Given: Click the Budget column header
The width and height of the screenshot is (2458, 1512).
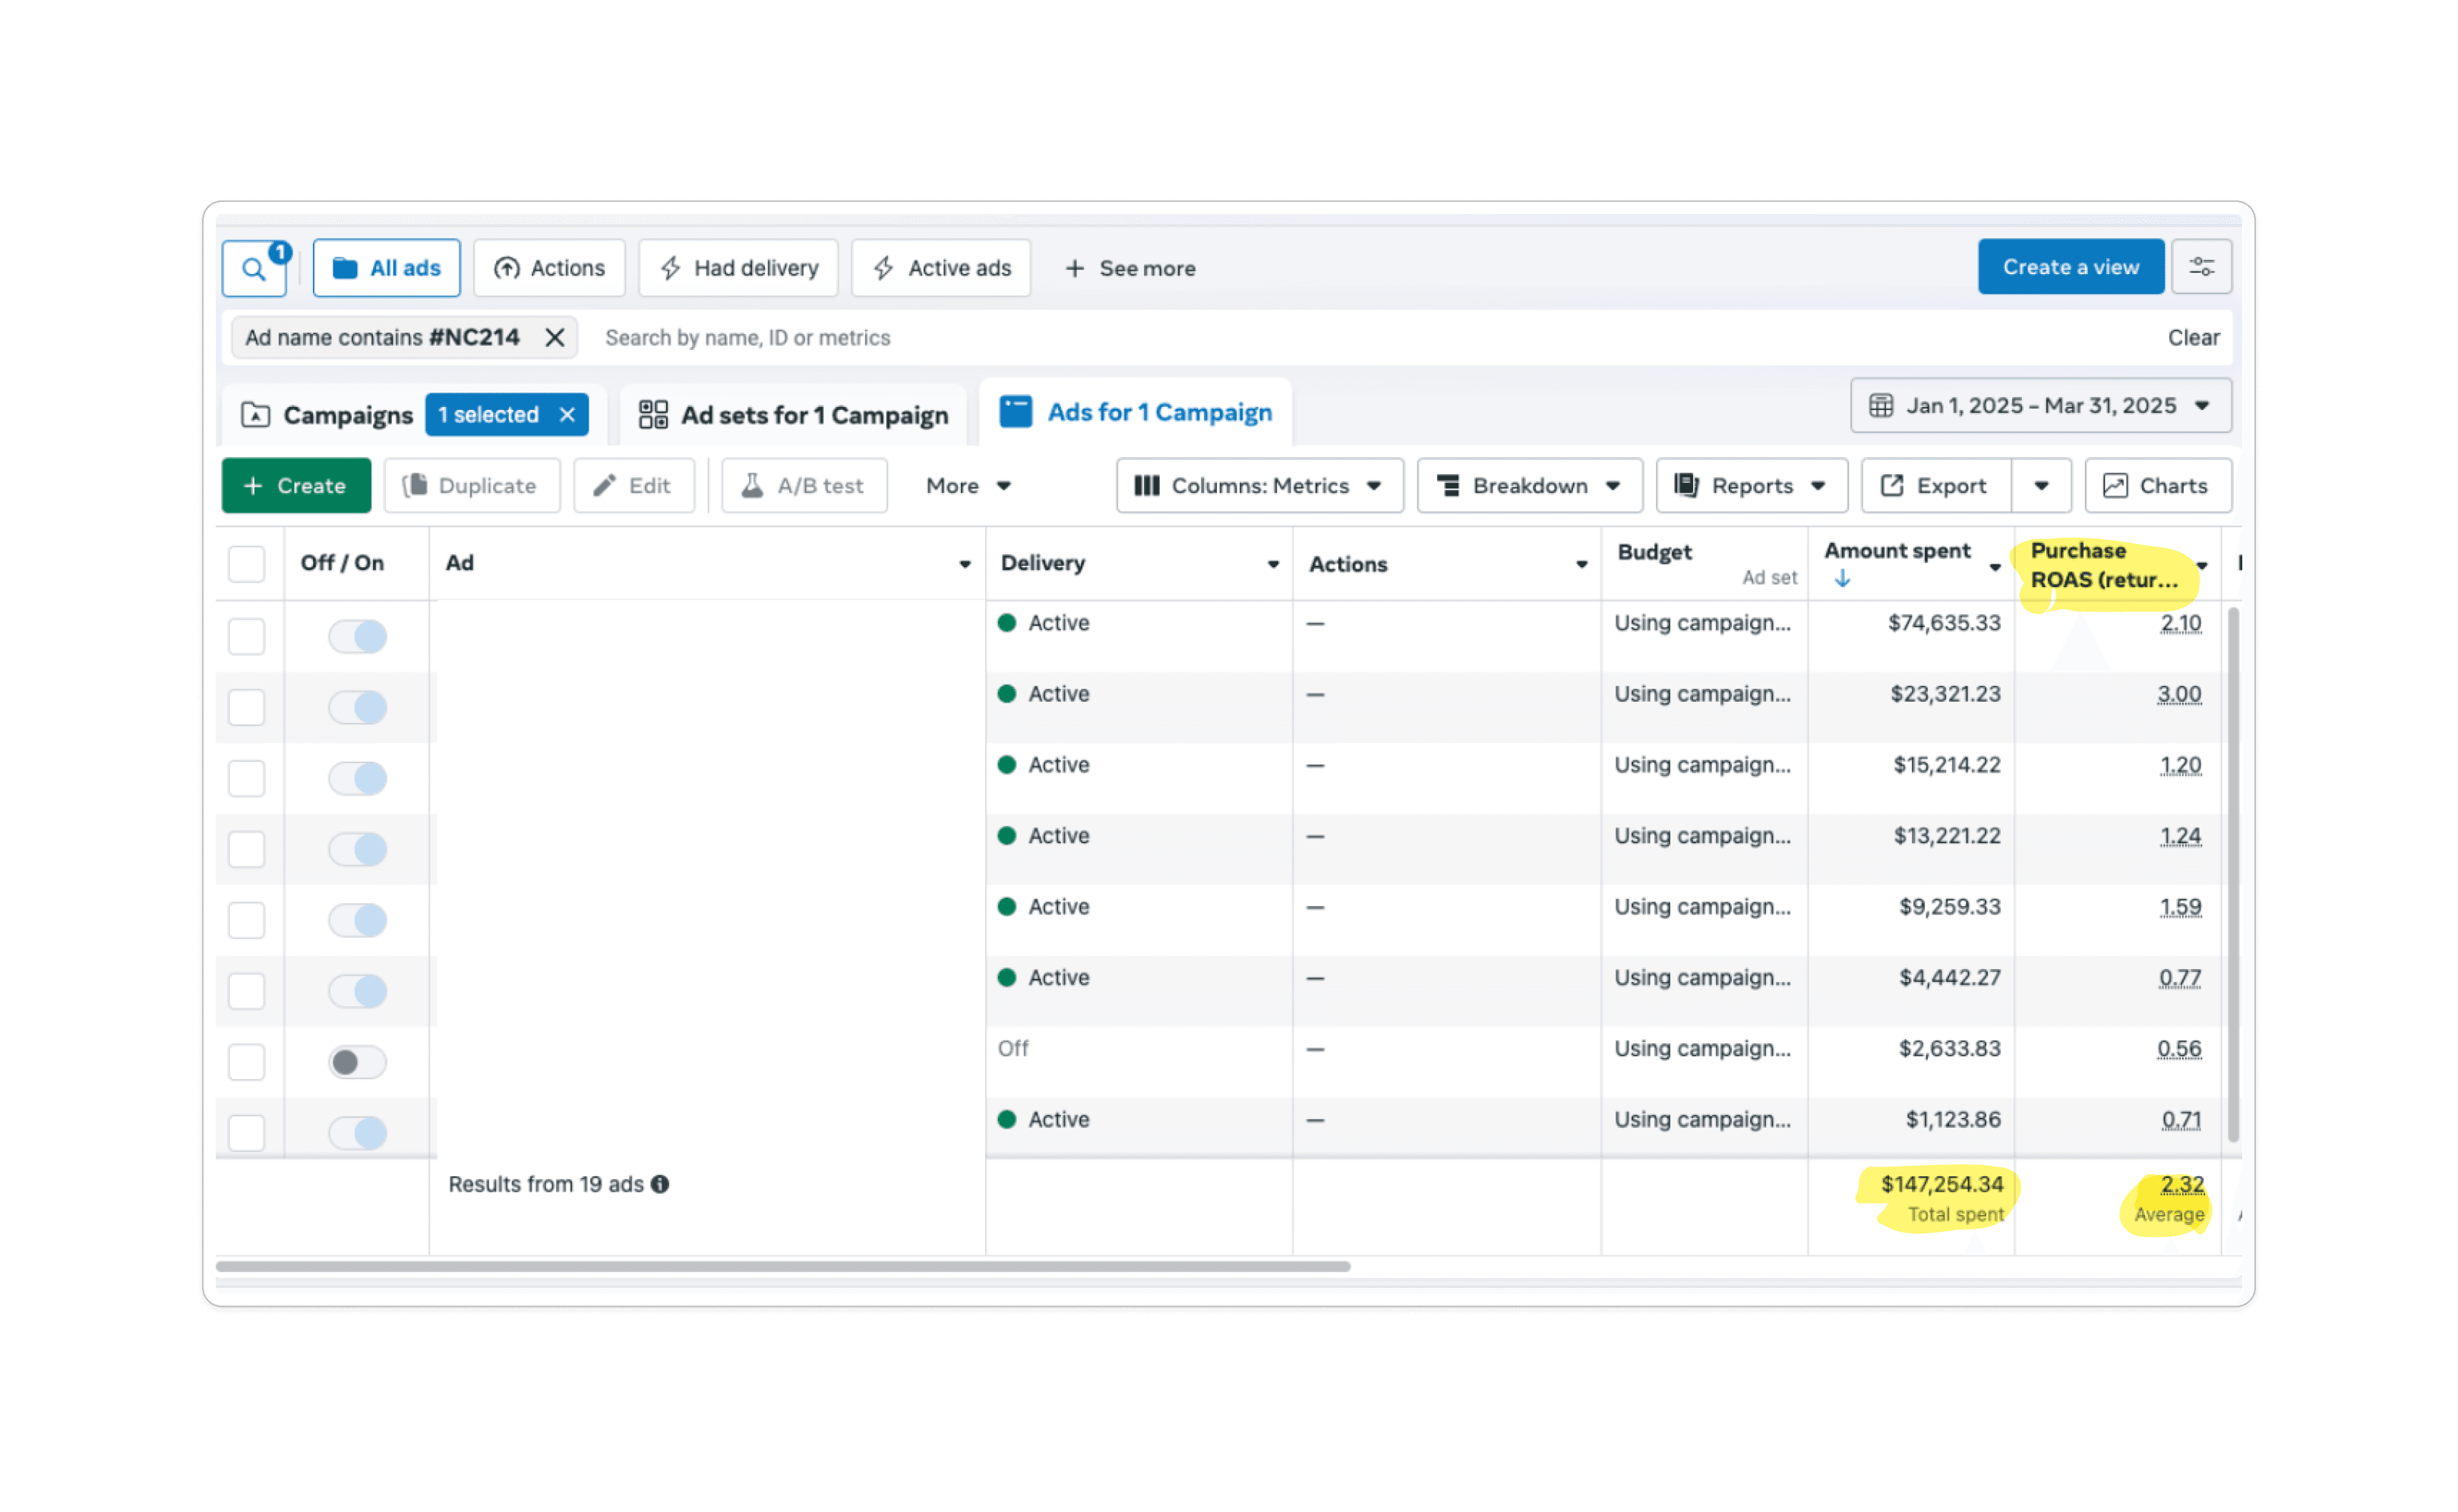Looking at the screenshot, I should tap(1654, 552).
